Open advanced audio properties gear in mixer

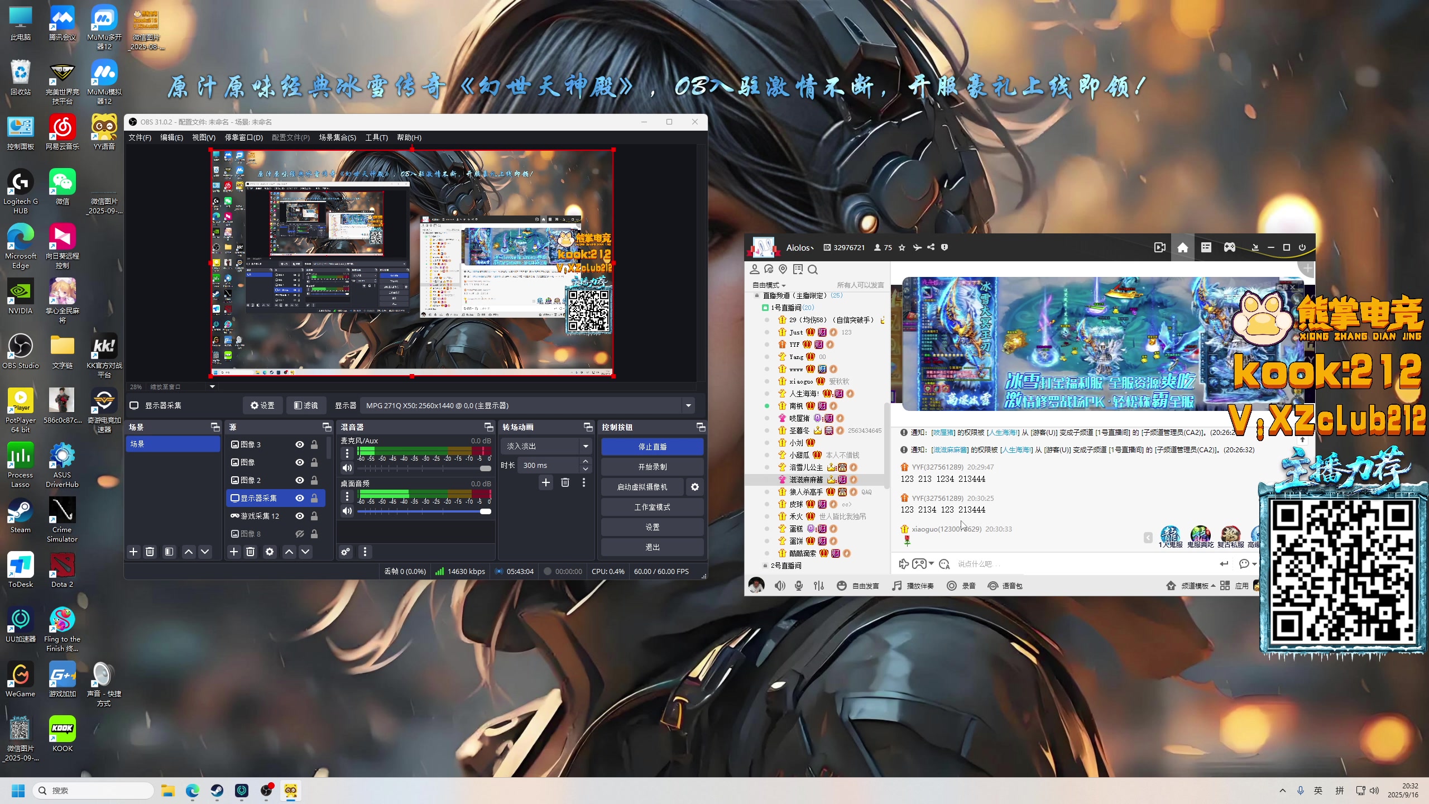click(x=346, y=552)
